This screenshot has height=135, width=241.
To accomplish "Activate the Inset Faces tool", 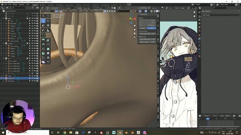I will pos(48,40).
